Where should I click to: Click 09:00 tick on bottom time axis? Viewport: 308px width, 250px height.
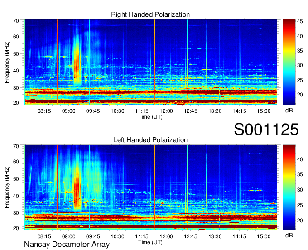pos(68,236)
